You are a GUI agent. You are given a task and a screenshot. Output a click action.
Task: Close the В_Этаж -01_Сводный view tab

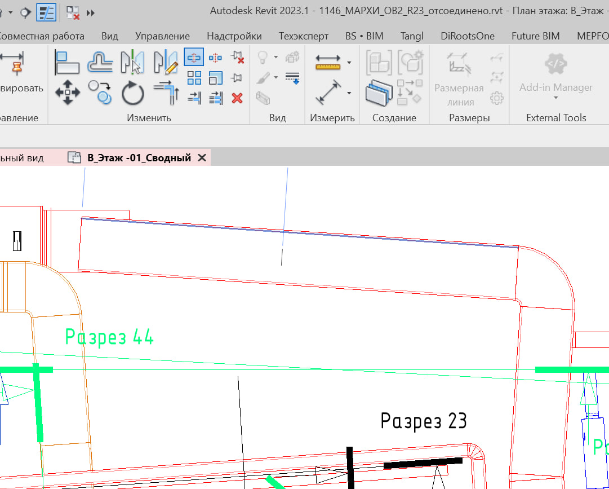click(202, 157)
